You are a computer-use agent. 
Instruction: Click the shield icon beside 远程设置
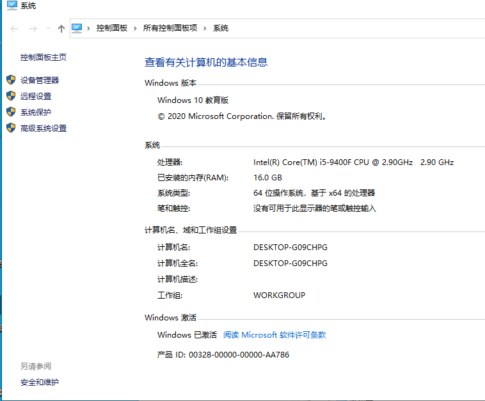10,96
